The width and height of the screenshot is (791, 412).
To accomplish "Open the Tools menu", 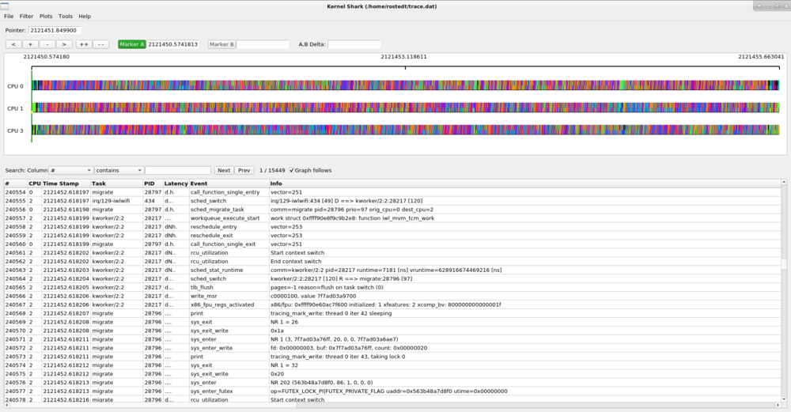I will point(66,16).
